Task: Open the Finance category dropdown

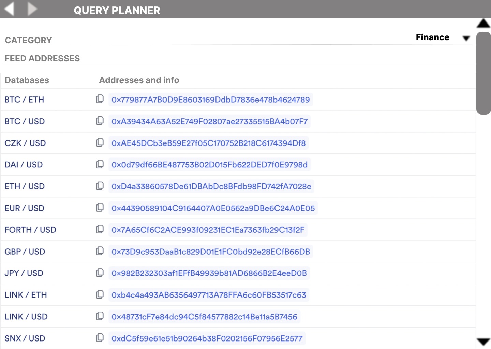Action: [466, 38]
